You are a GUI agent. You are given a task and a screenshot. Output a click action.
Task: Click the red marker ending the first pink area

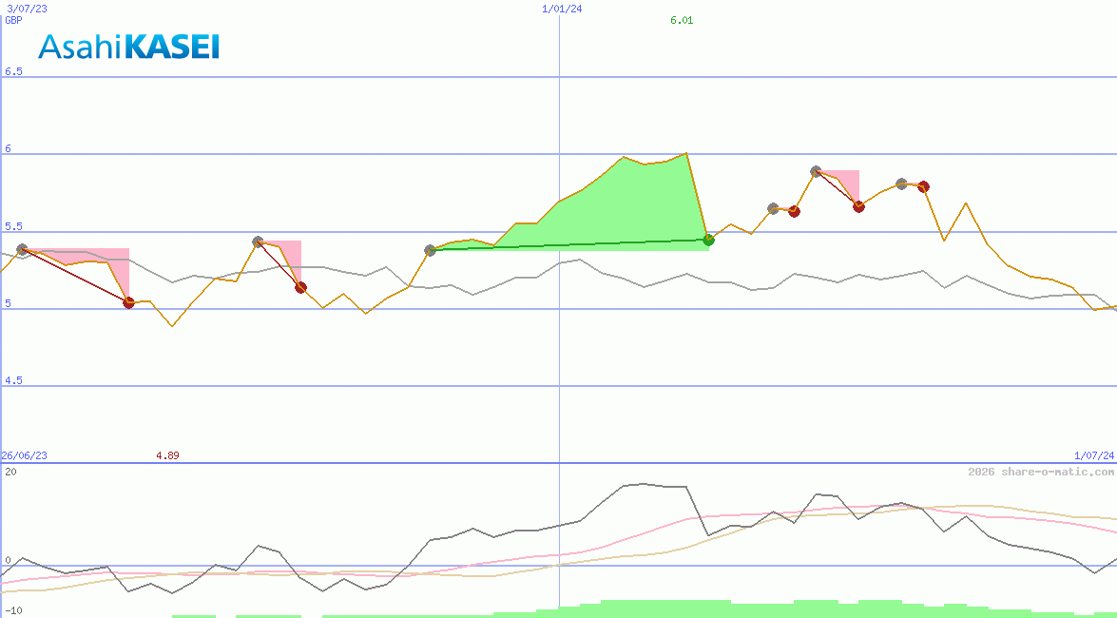[x=128, y=302]
